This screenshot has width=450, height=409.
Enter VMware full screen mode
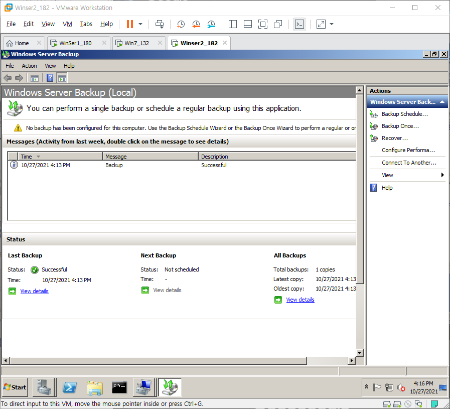point(262,24)
